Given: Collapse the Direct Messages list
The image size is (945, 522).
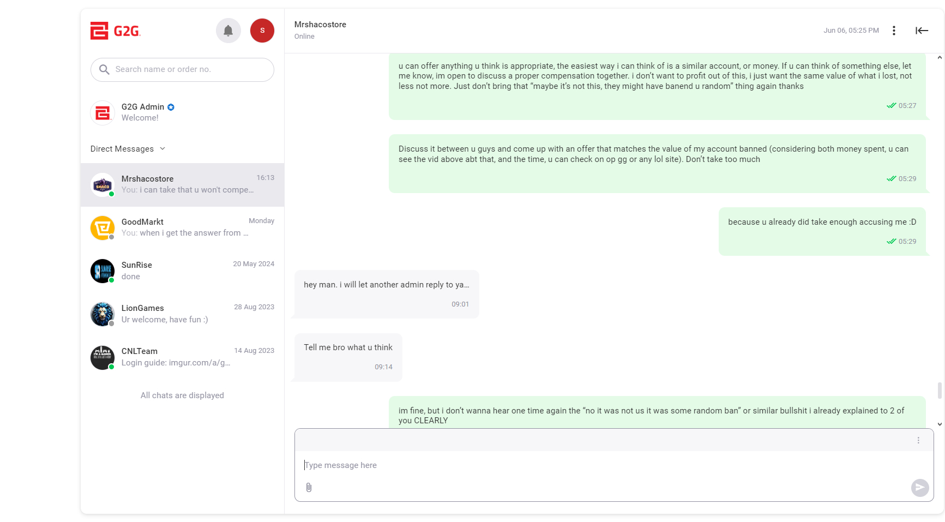Looking at the screenshot, I should [162, 149].
